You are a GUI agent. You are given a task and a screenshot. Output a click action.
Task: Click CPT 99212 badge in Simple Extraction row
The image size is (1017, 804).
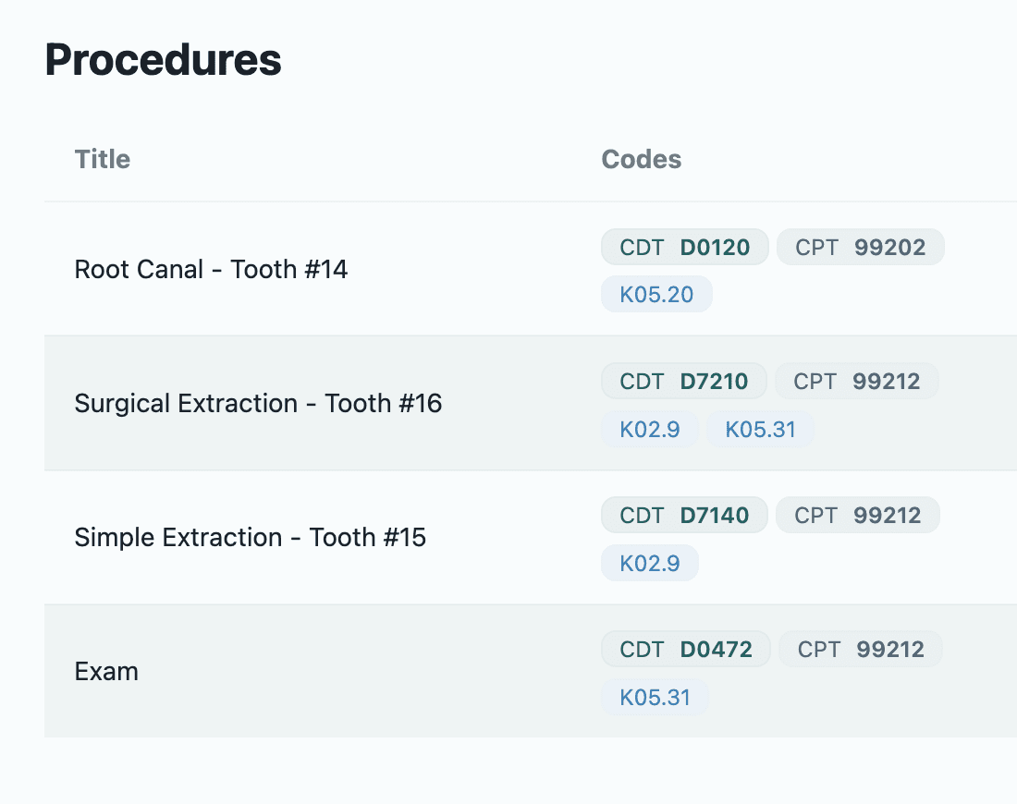point(857,515)
